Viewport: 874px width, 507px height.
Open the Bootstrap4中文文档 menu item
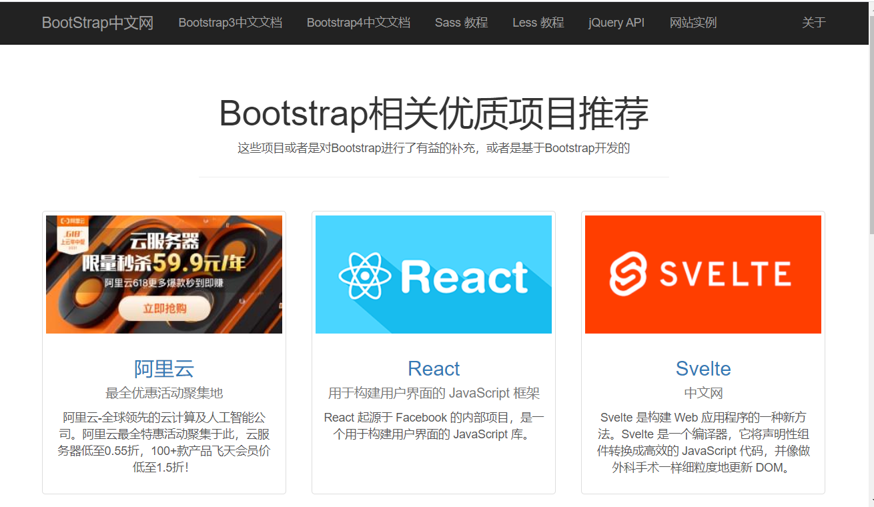pos(358,22)
